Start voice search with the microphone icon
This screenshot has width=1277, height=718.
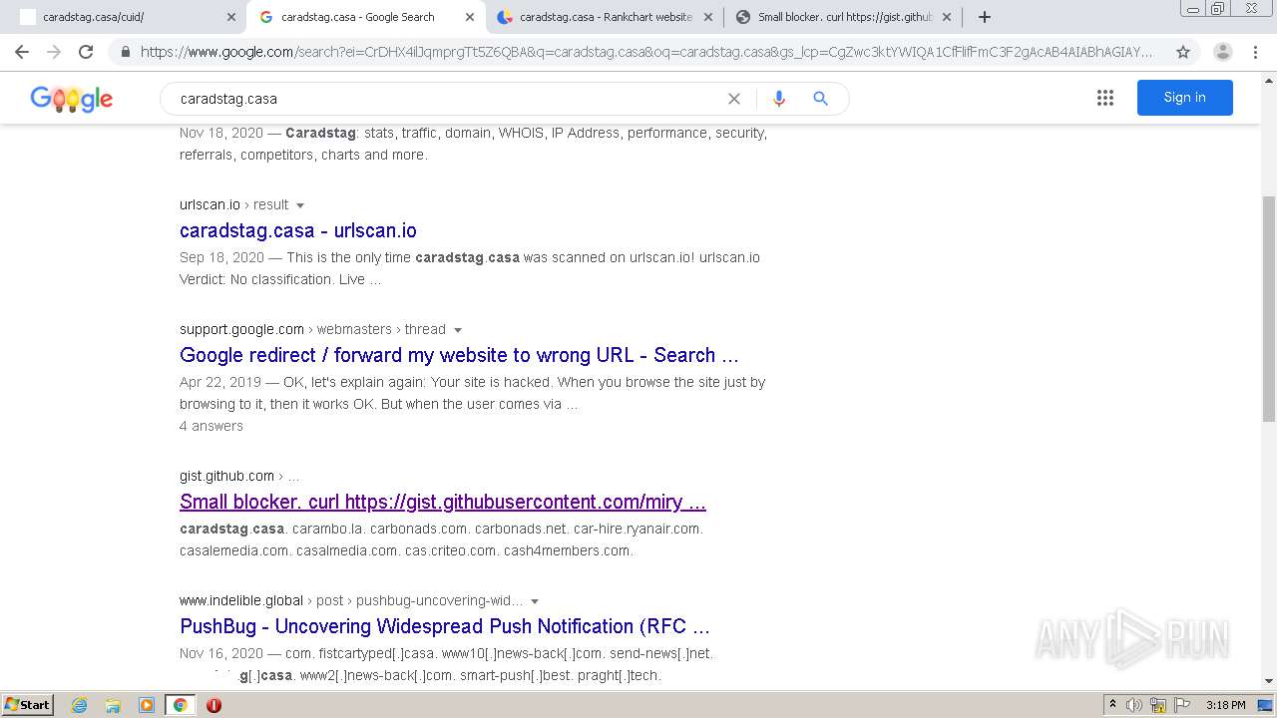pos(779,99)
